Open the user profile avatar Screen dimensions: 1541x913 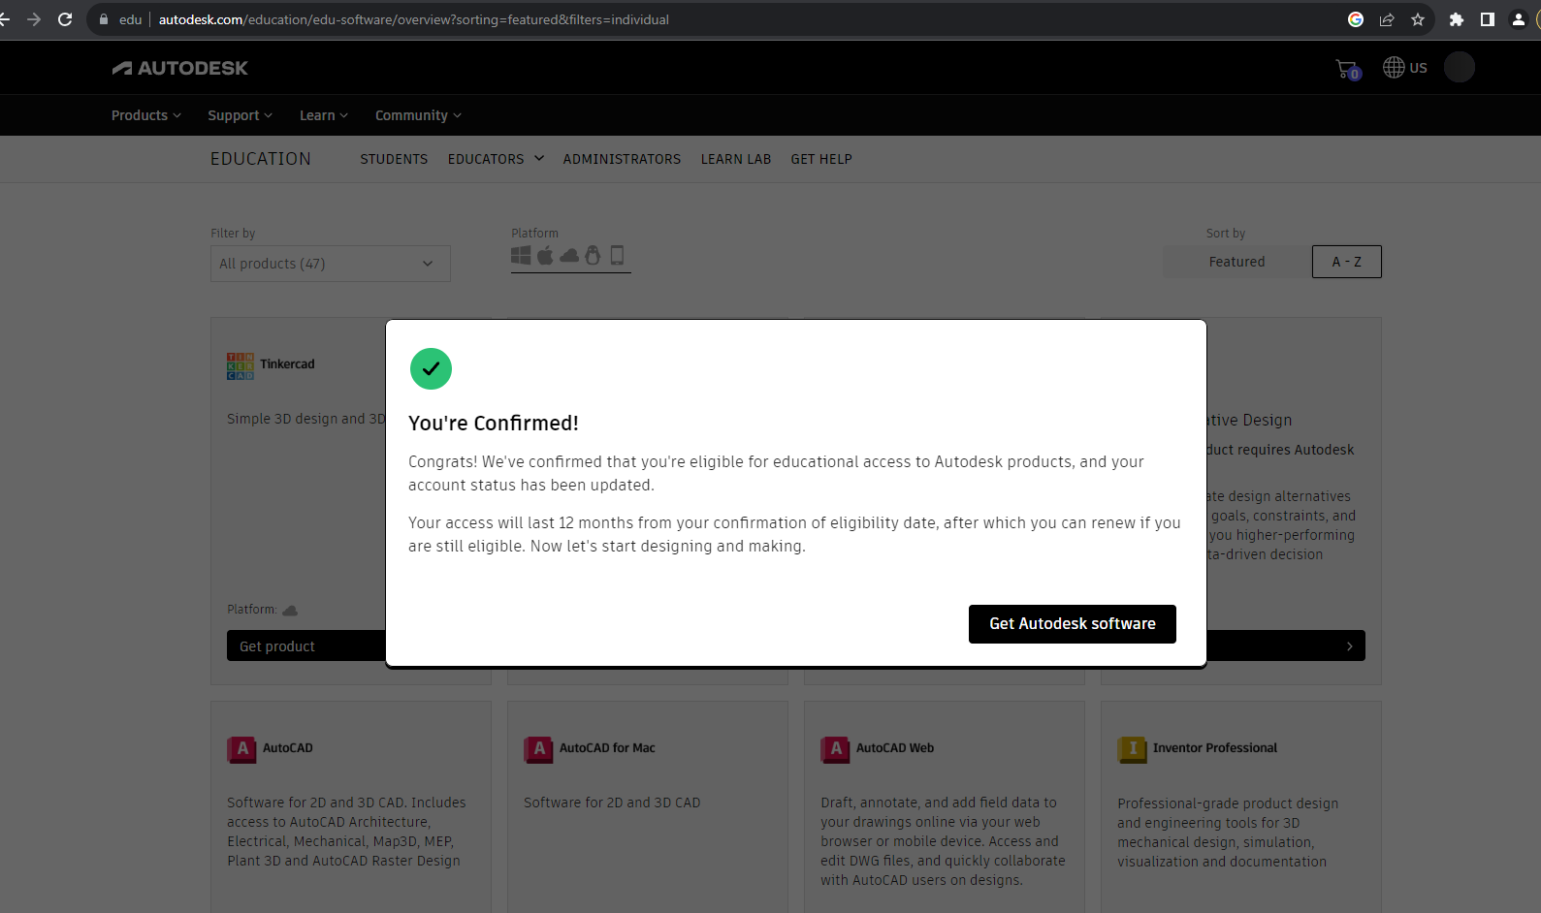pos(1459,67)
